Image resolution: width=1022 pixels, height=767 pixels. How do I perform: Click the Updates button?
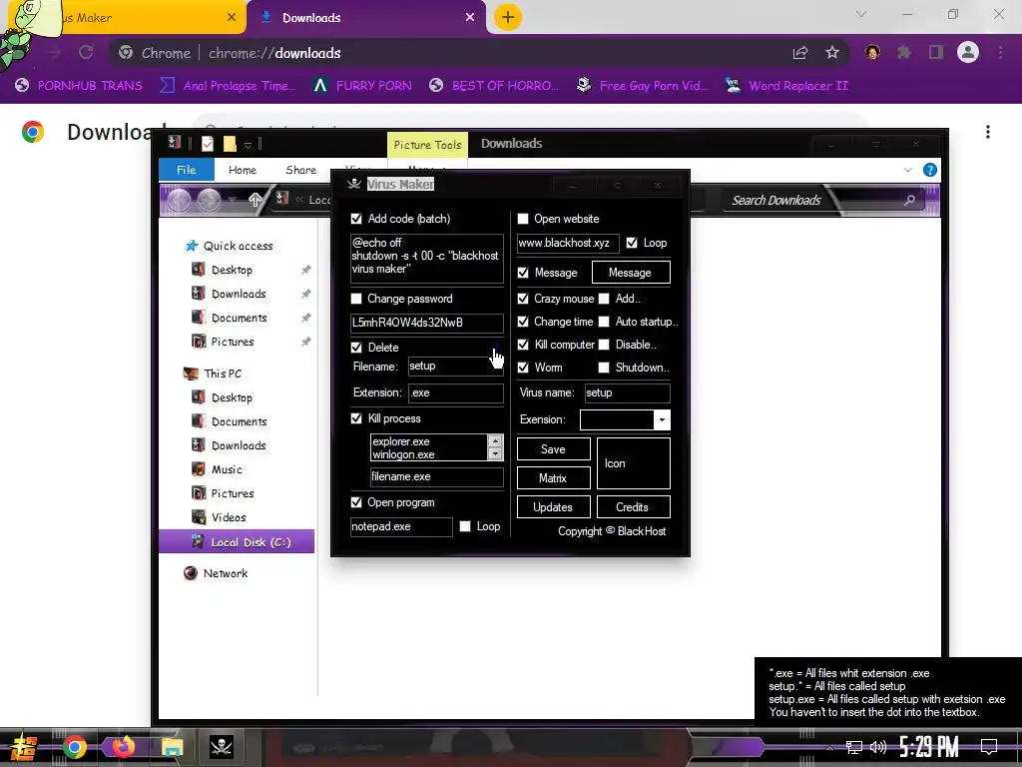pos(553,506)
